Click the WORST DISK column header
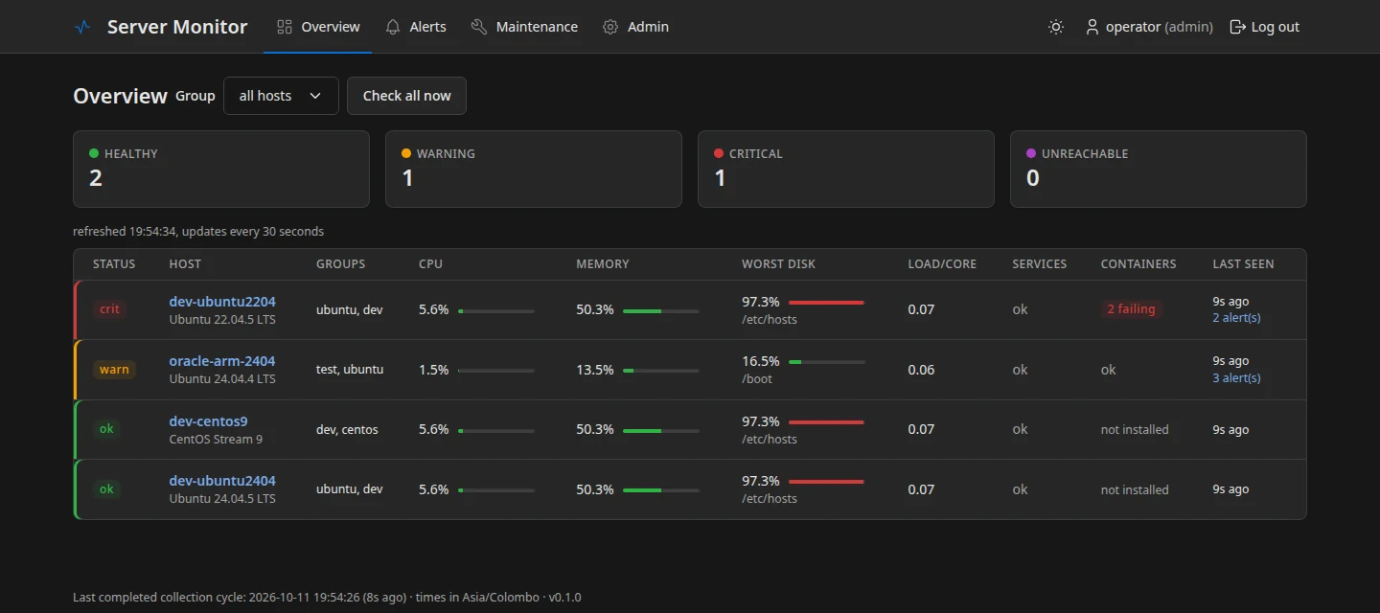 point(779,264)
